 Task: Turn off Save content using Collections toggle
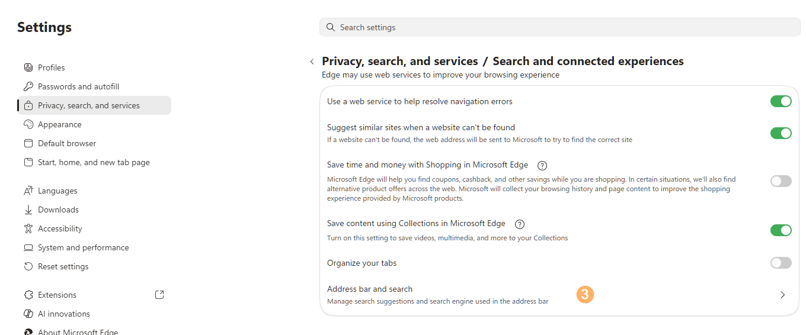pyautogui.click(x=781, y=230)
